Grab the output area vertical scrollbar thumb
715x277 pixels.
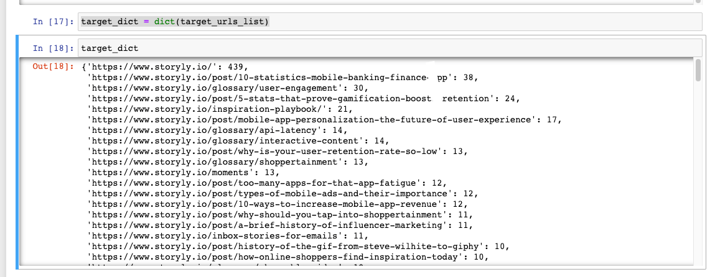coord(698,71)
